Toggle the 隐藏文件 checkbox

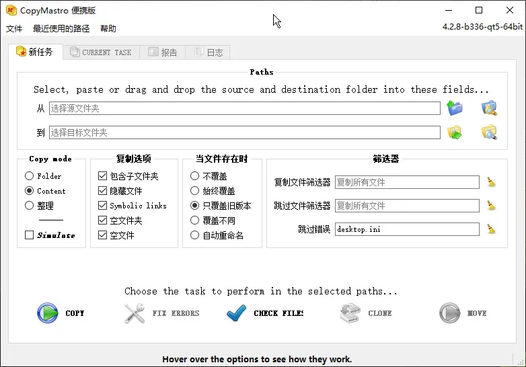103,191
